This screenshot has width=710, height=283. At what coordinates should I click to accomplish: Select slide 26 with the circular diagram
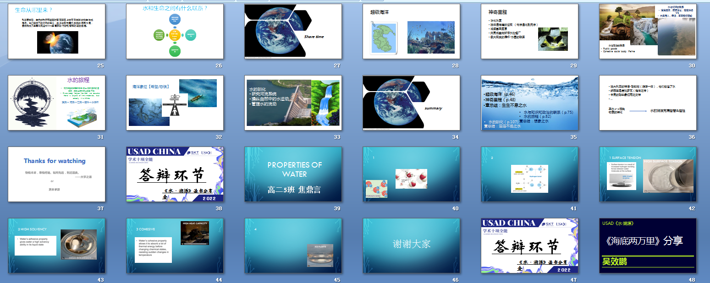(175, 31)
